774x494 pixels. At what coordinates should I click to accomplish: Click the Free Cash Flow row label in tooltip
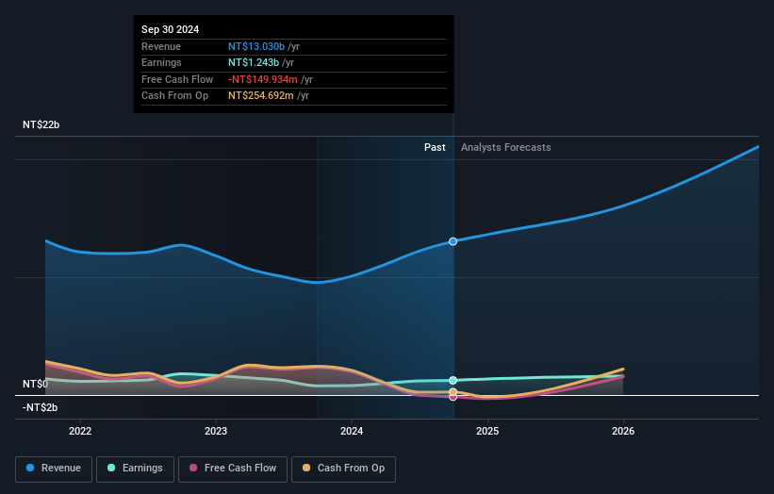tap(177, 79)
